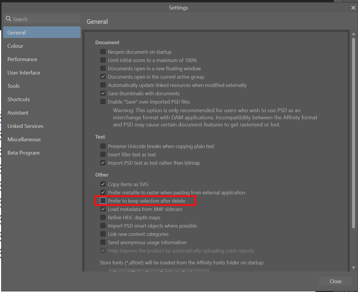
Task: Open the Colour settings section
Action: (x=15, y=46)
